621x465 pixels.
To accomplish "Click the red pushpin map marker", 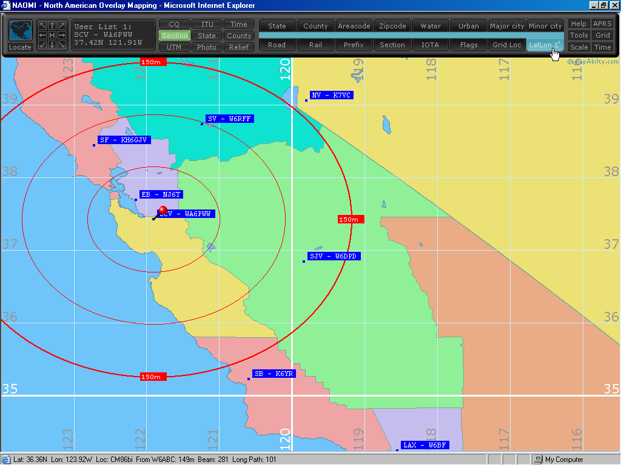I will (162, 211).
